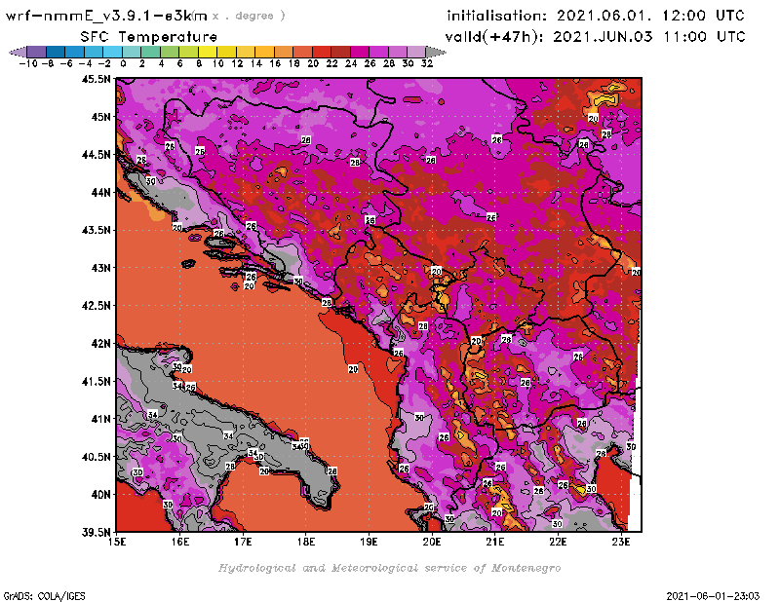Click legend swatch between 4 and 6

pos(170,52)
